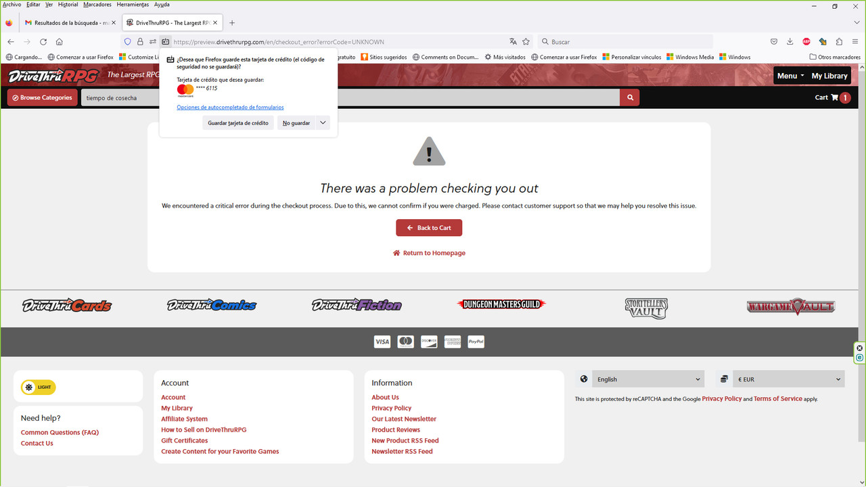866x487 pixels.
Task: Open the Contact Us link
Action: pos(37,443)
